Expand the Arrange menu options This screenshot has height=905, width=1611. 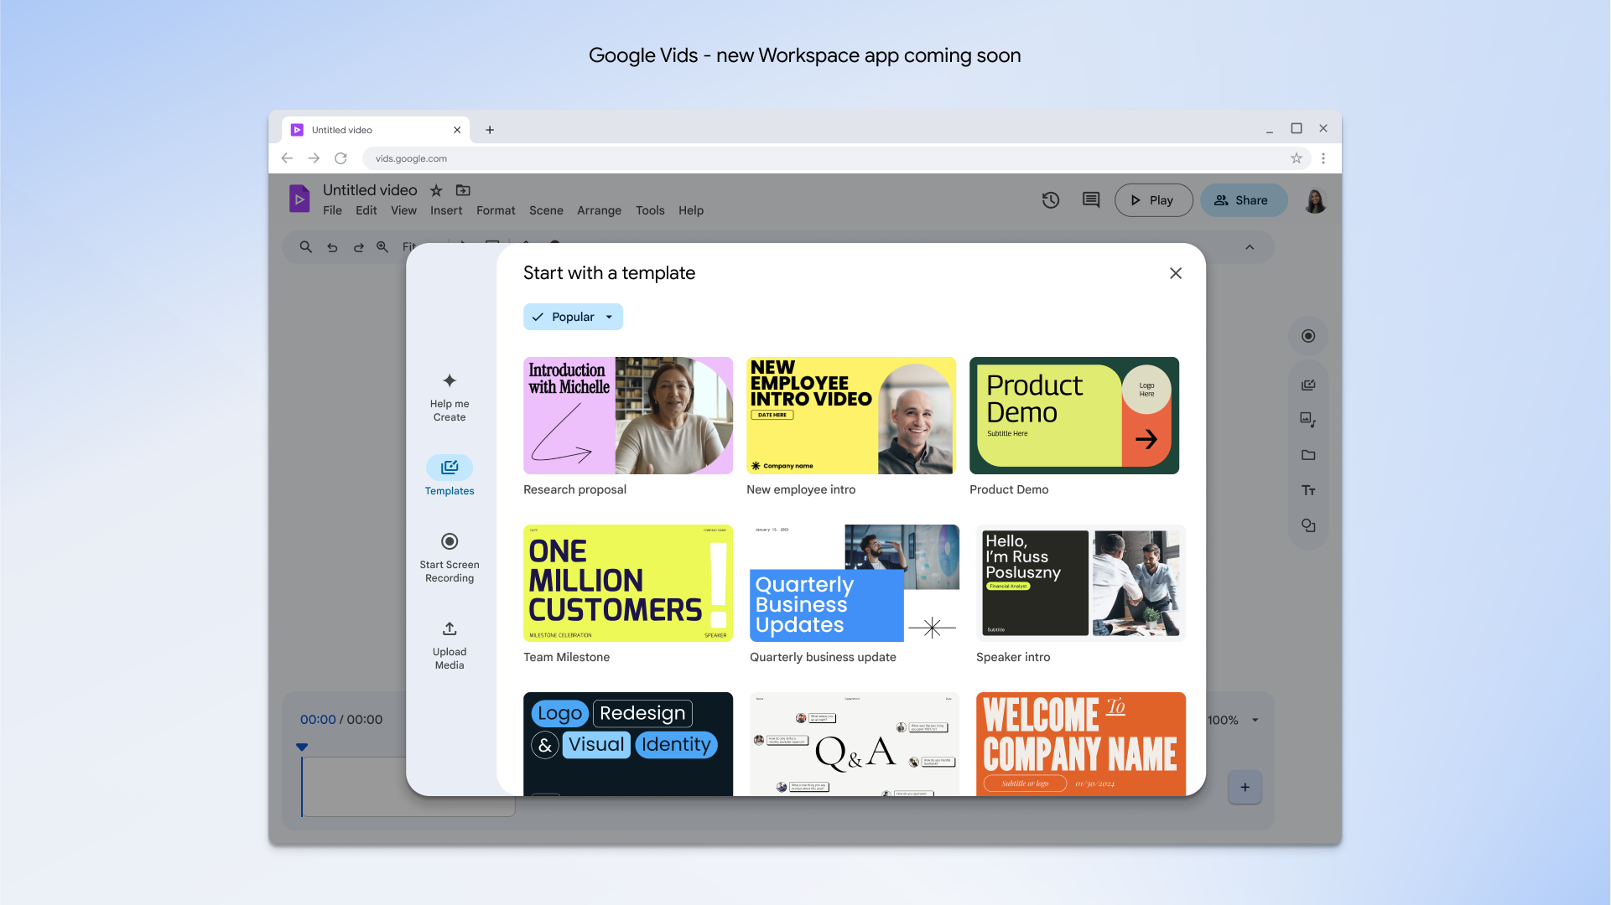tap(599, 210)
